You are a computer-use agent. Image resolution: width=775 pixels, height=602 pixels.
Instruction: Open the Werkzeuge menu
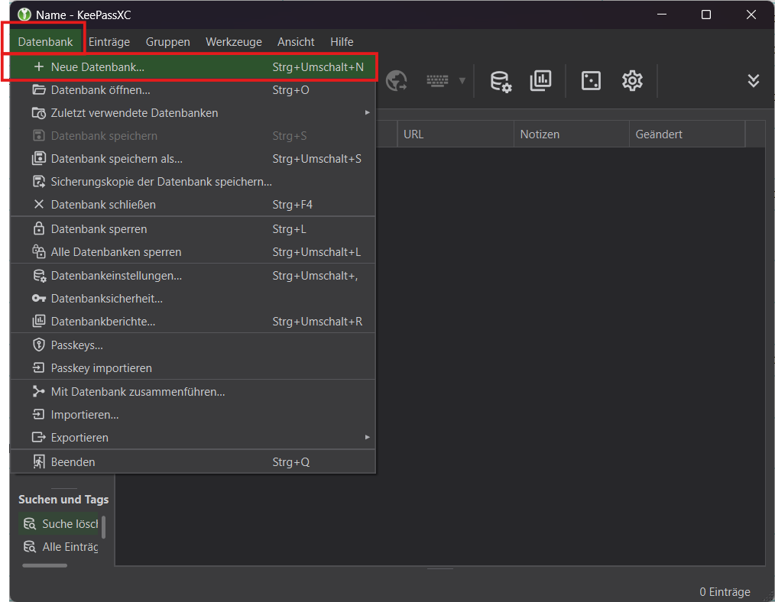click(x=233, y=42)
